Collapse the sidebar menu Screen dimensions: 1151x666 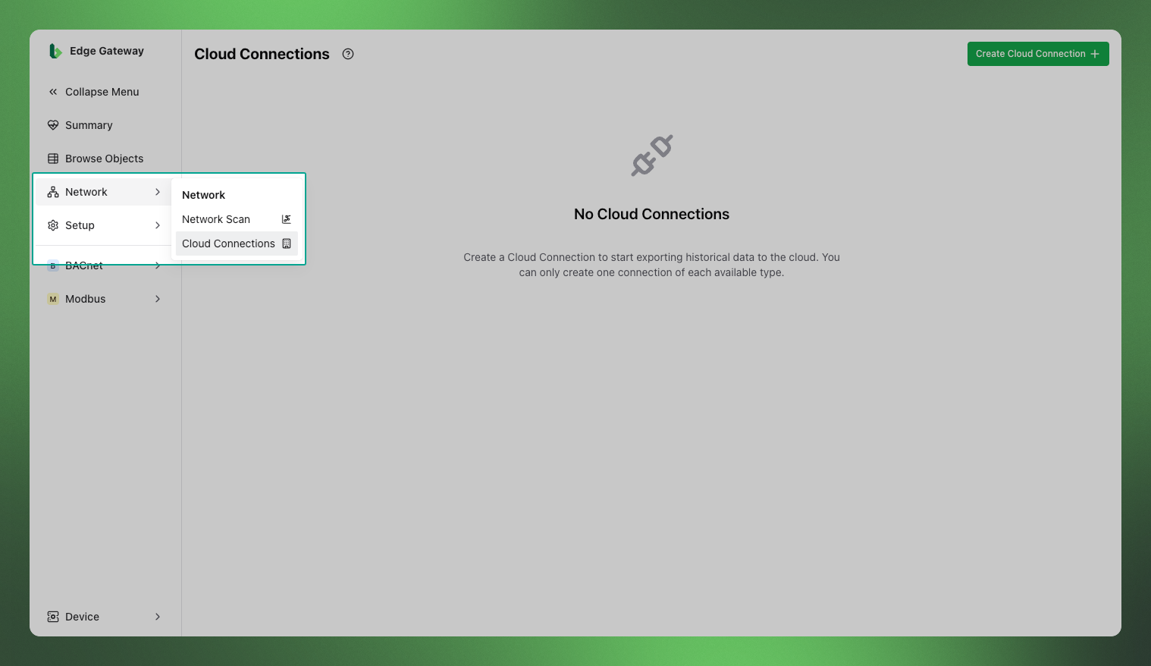[x=104, y=92]
